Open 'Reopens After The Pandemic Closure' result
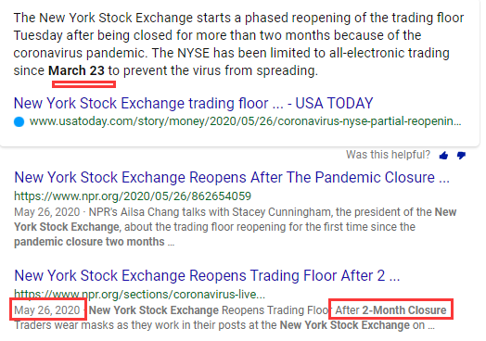Screen dimensions: 486x341 coord(232,178)
